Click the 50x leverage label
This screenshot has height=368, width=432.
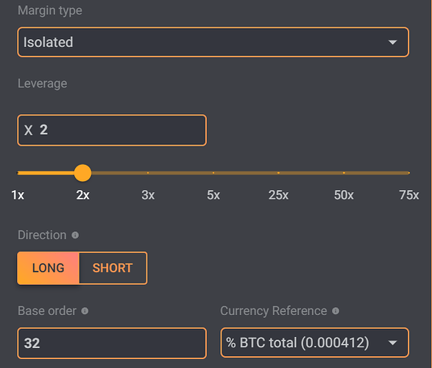point(344,195)
